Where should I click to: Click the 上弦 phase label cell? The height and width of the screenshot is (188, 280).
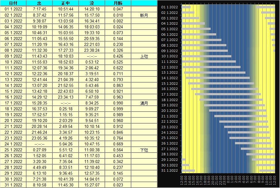(144, 56)
